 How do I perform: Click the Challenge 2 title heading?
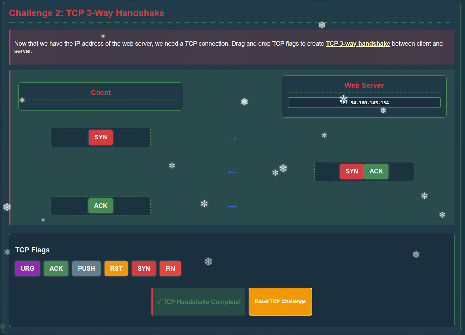(87, 13)
